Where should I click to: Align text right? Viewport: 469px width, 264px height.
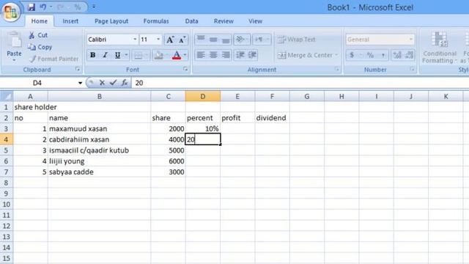tap(226, 55)
